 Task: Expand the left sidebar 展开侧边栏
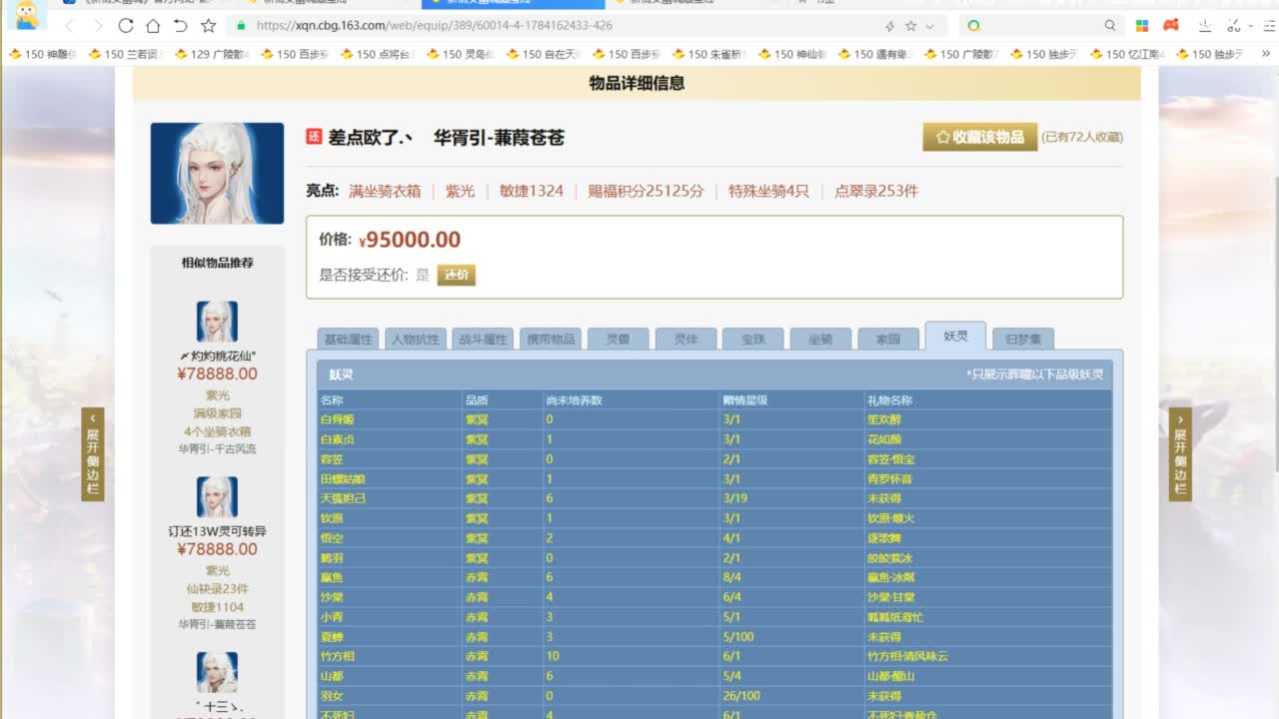tap(93, 454)
